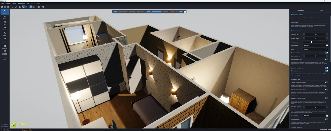Toggle Скрывать ближние стены switch
331x131 pixels.
[x=327, y=98]
